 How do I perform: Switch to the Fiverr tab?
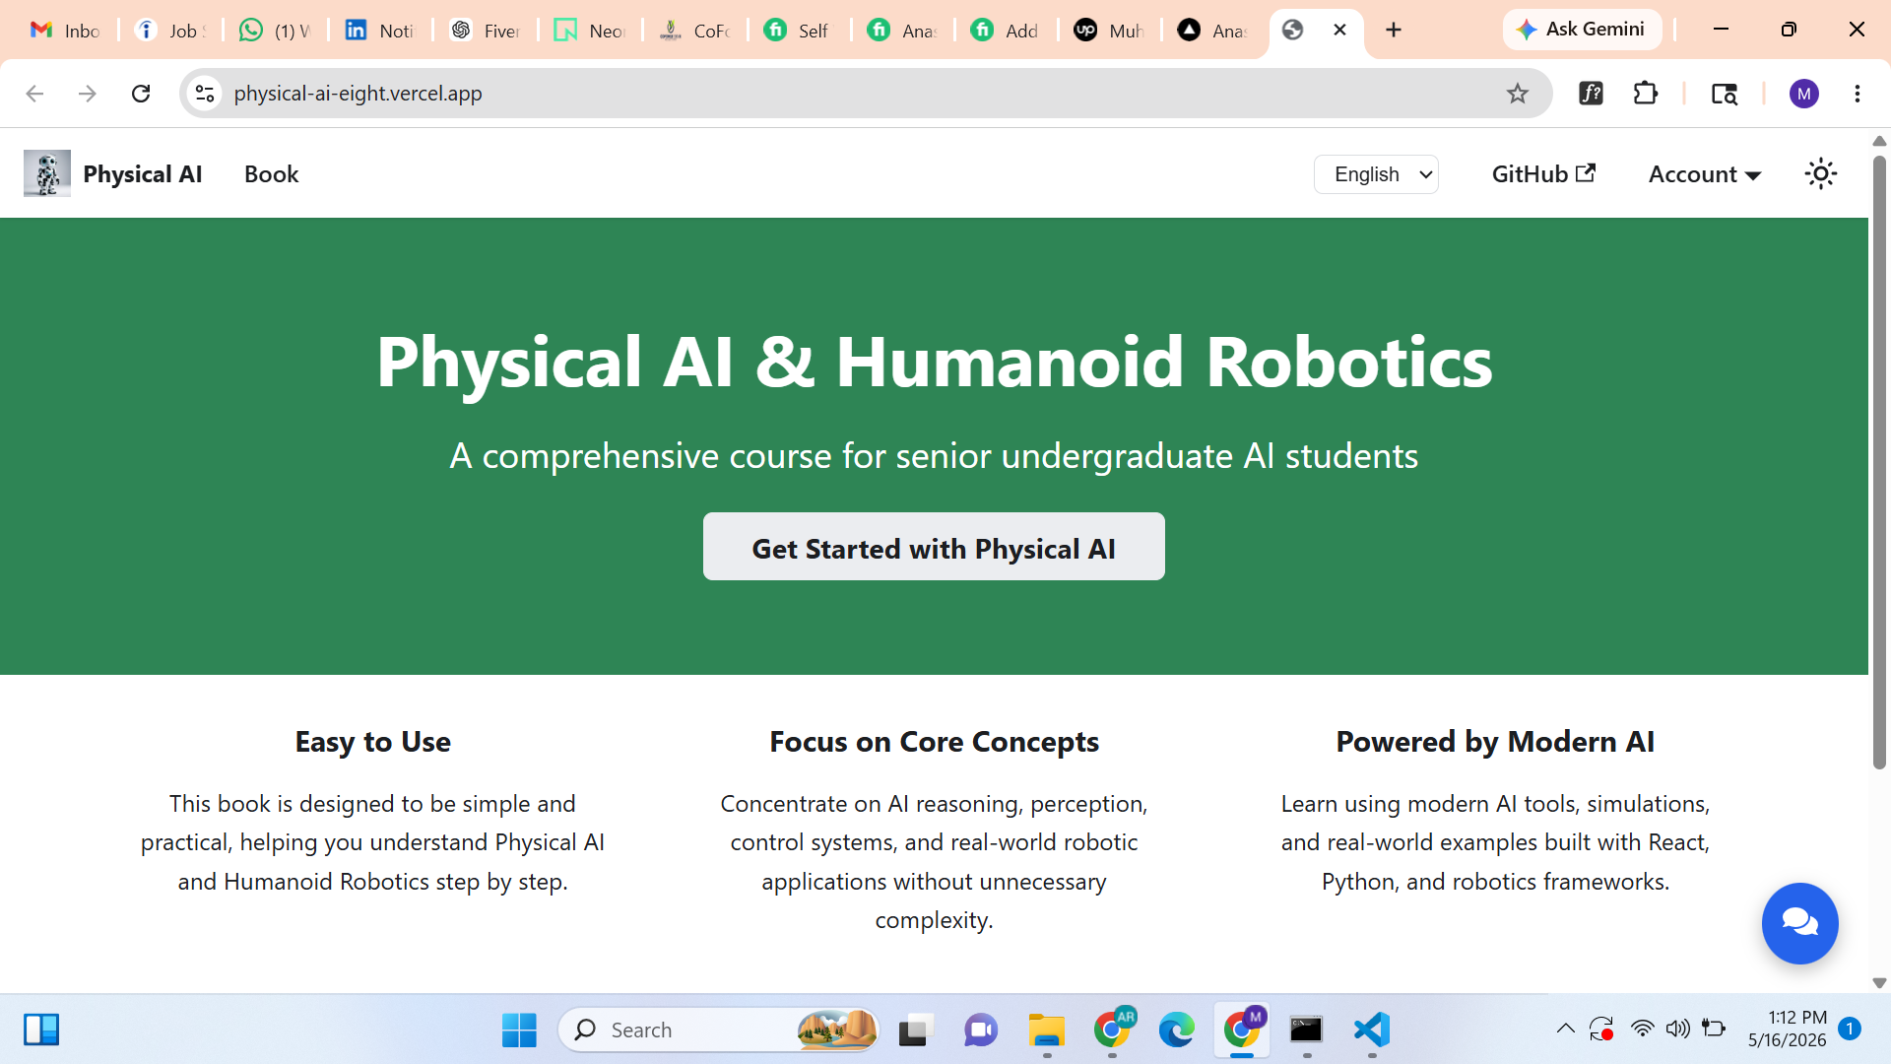point(486,30)
